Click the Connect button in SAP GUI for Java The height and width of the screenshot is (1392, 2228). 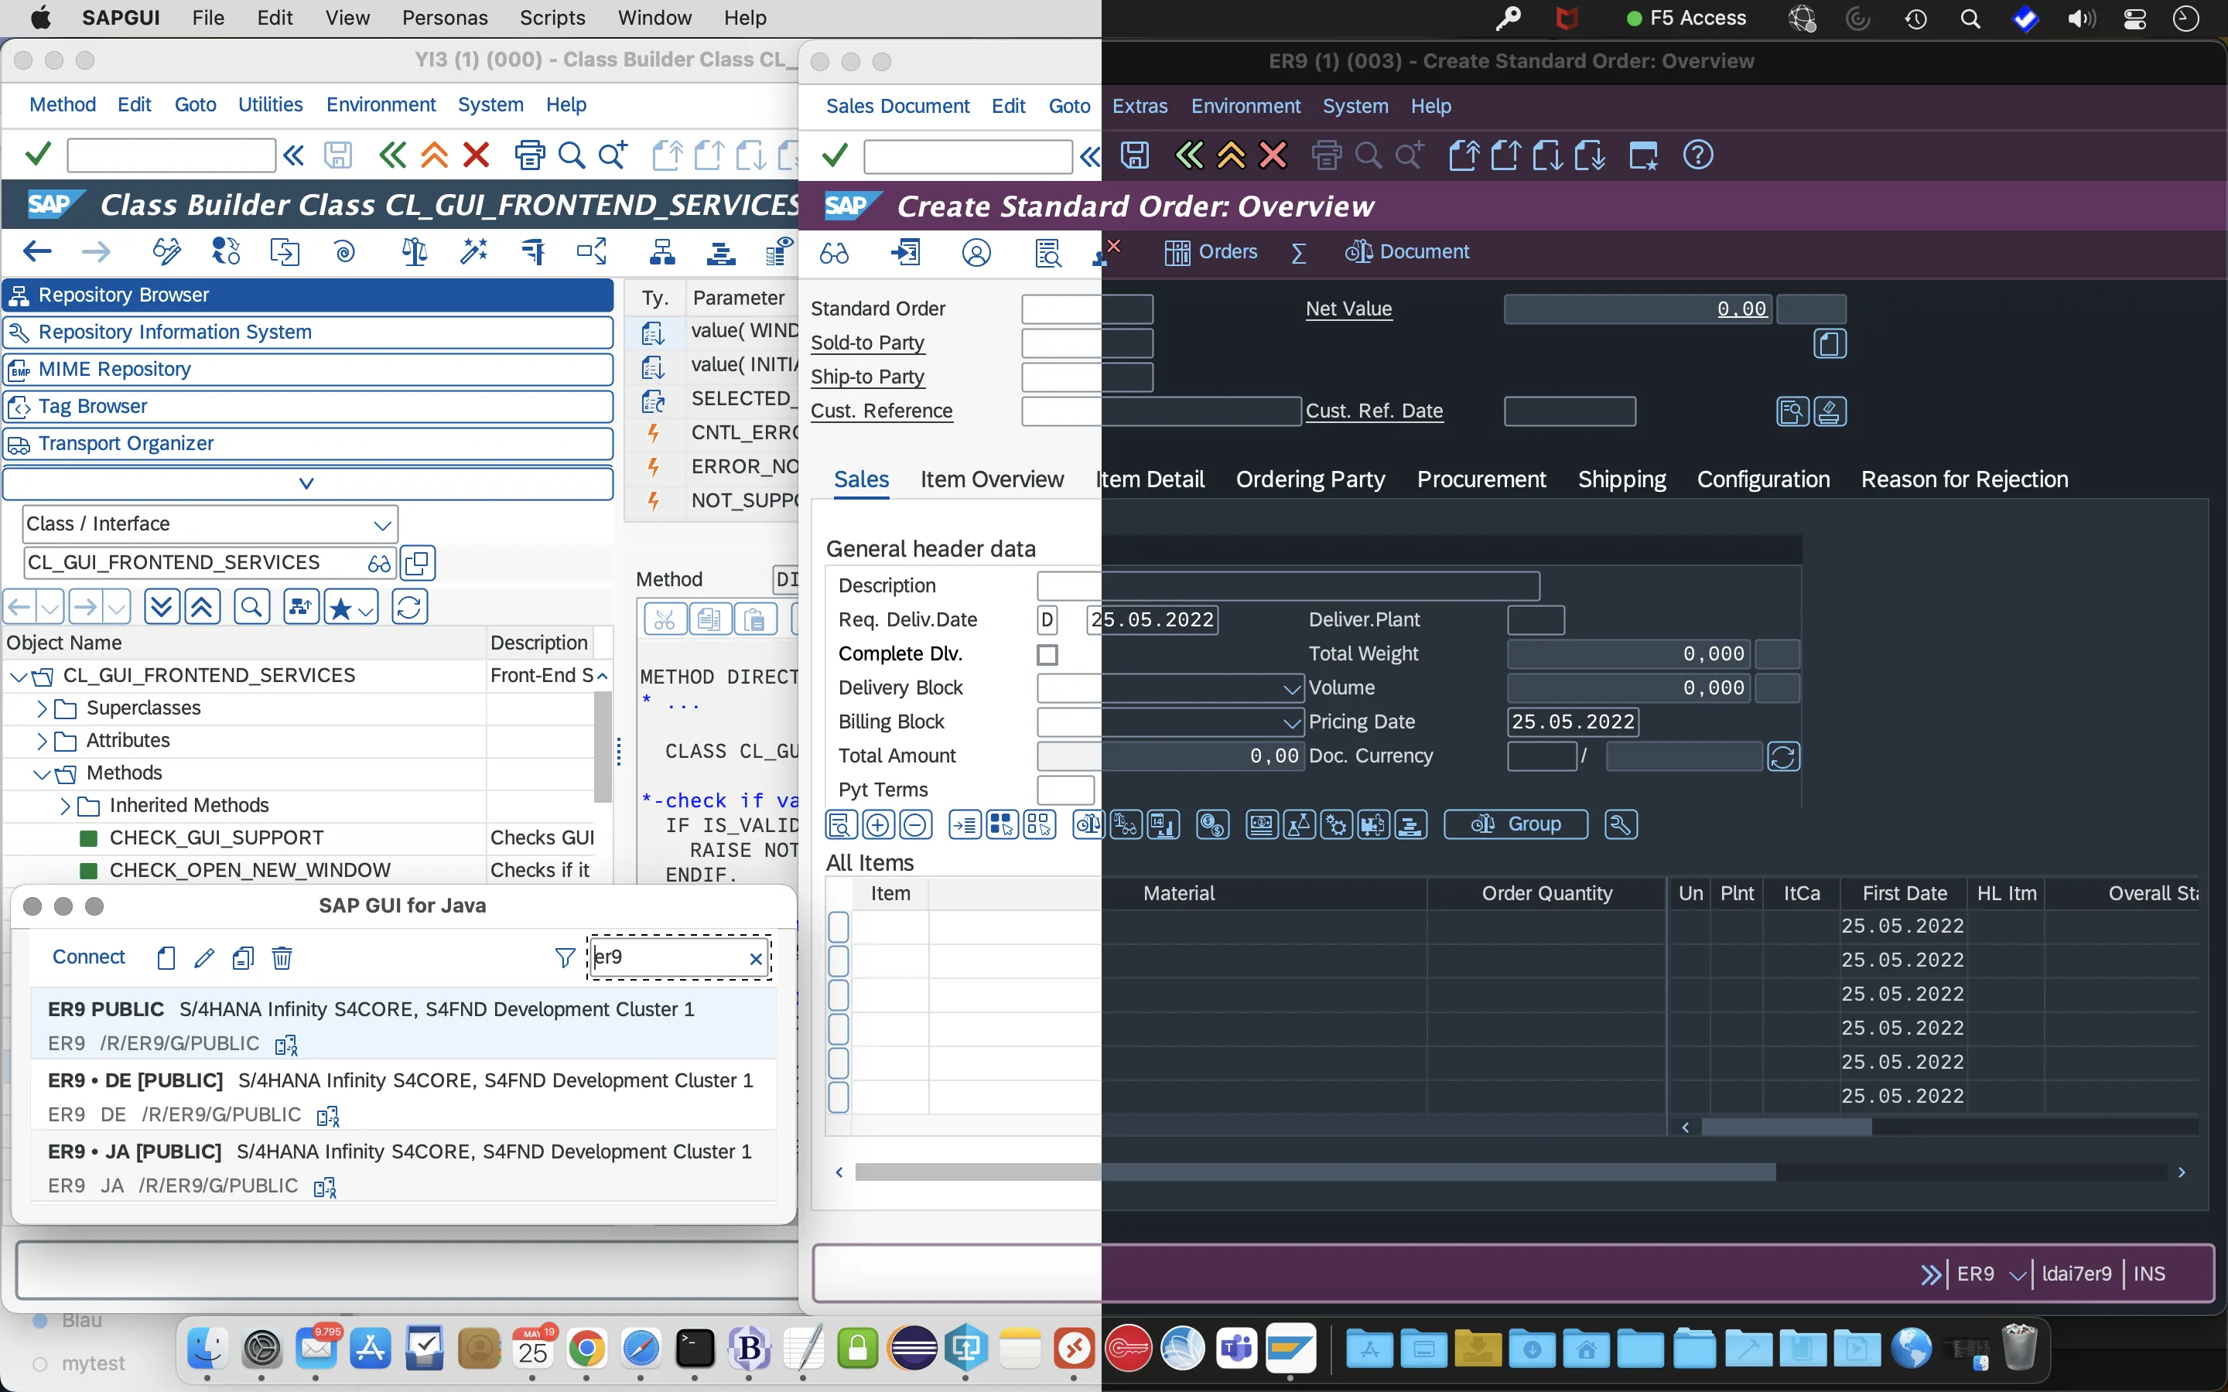click(x=88, y=957)
